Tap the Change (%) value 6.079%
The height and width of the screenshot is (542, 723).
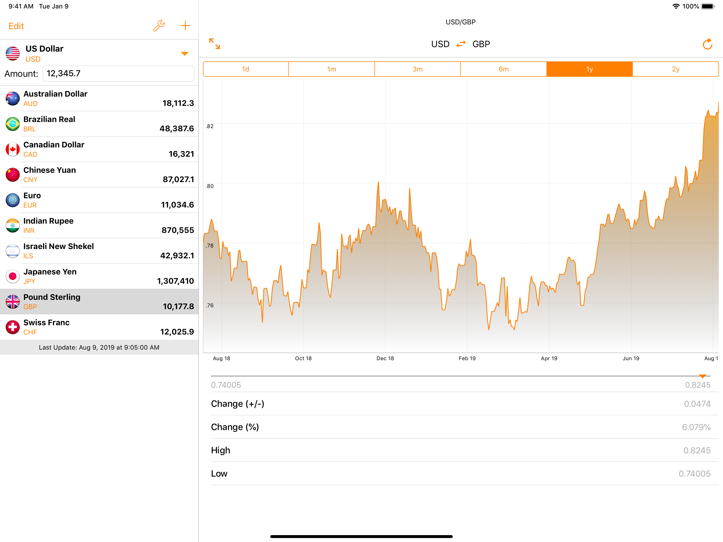pos(696,427)
